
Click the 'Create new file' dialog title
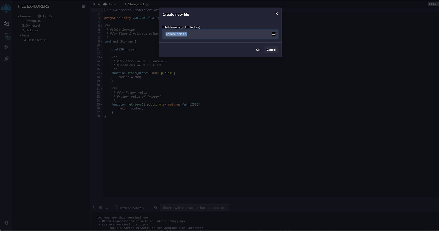[x=176, y=15]
